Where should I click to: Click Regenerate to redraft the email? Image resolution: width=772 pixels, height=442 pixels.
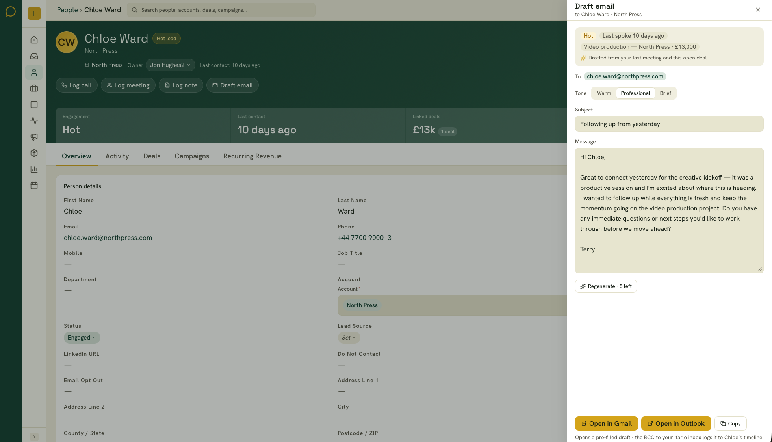point(606,286)
